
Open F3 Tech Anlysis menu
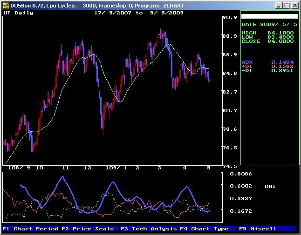coord(148,228)
